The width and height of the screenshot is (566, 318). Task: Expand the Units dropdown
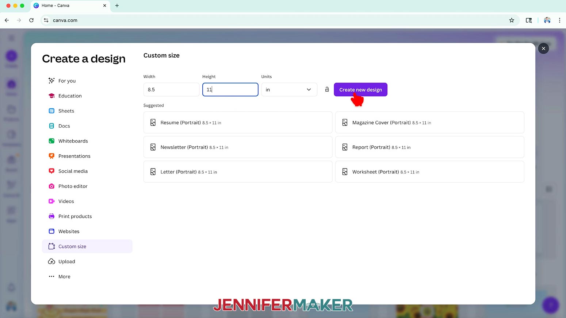point(289,90)
